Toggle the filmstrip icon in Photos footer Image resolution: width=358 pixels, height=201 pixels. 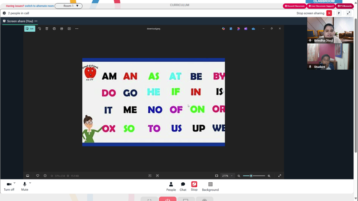pos(28,176)
